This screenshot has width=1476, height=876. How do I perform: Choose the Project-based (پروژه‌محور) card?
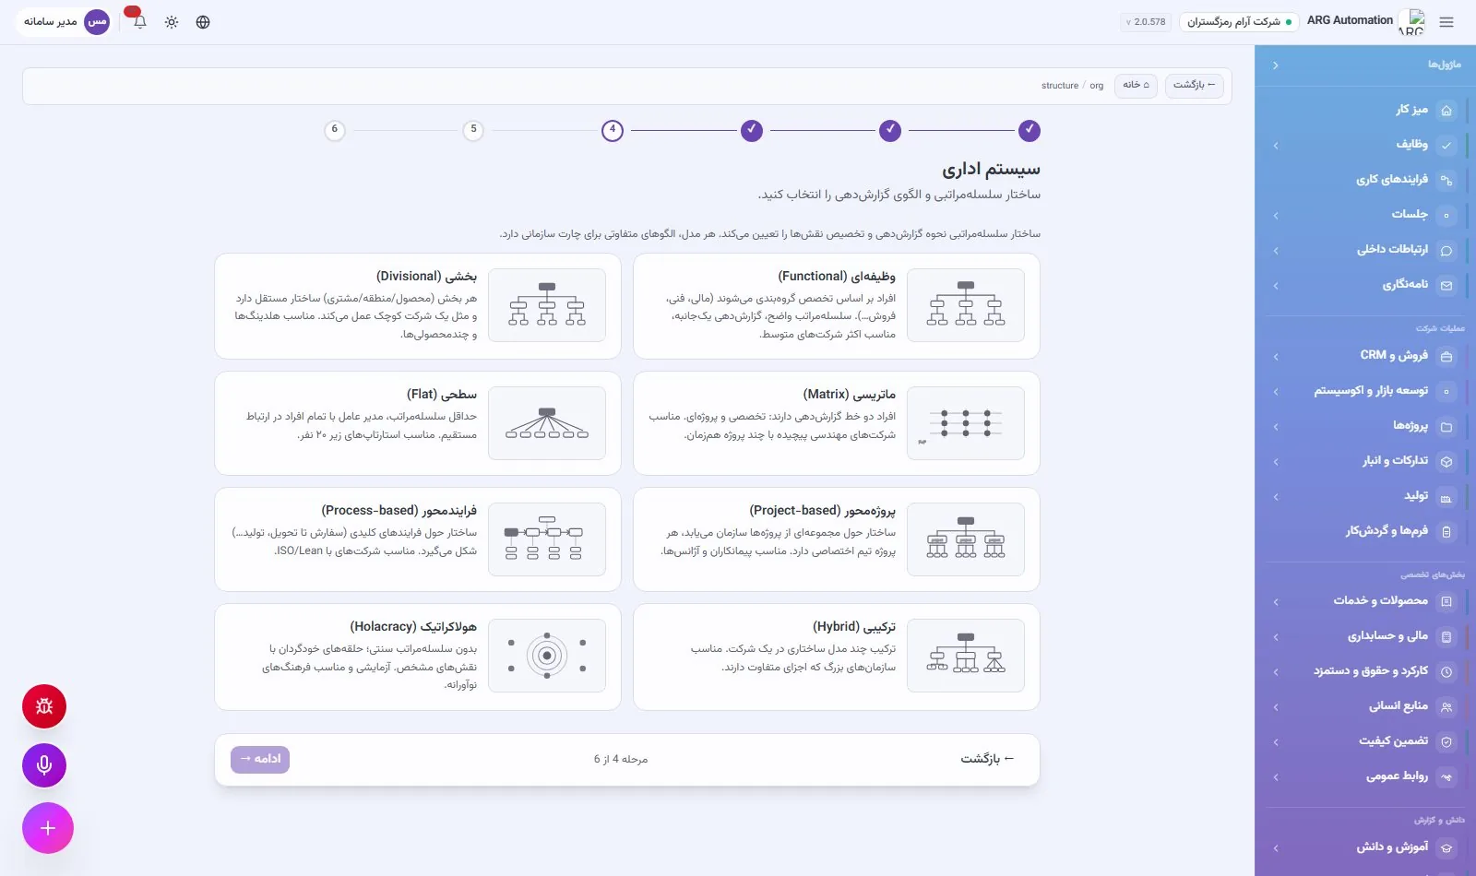click(x=837, y=539)
